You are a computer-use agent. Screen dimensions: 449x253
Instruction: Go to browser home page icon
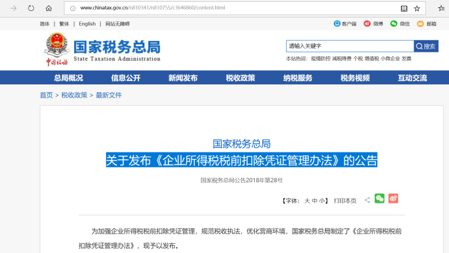[x=49, y=8]
